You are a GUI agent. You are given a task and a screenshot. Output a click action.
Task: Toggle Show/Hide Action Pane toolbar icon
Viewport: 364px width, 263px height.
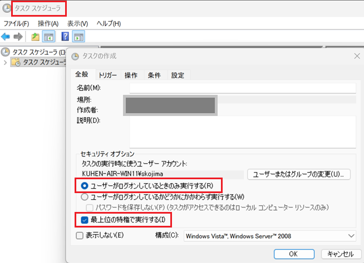[78, 37]
